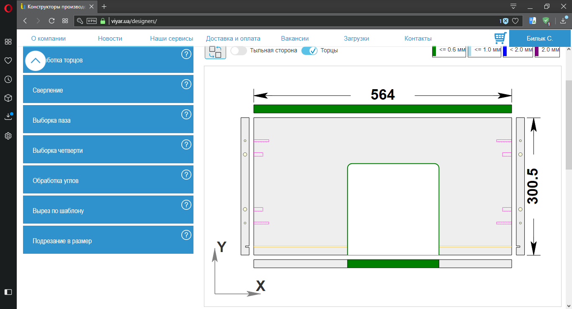Open the О компании menu item
Viewport: 572px width, 309px height.
pos(49,39)
